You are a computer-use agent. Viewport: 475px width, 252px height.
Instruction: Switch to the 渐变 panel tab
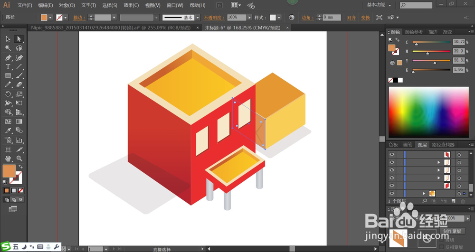pos(447,32)
